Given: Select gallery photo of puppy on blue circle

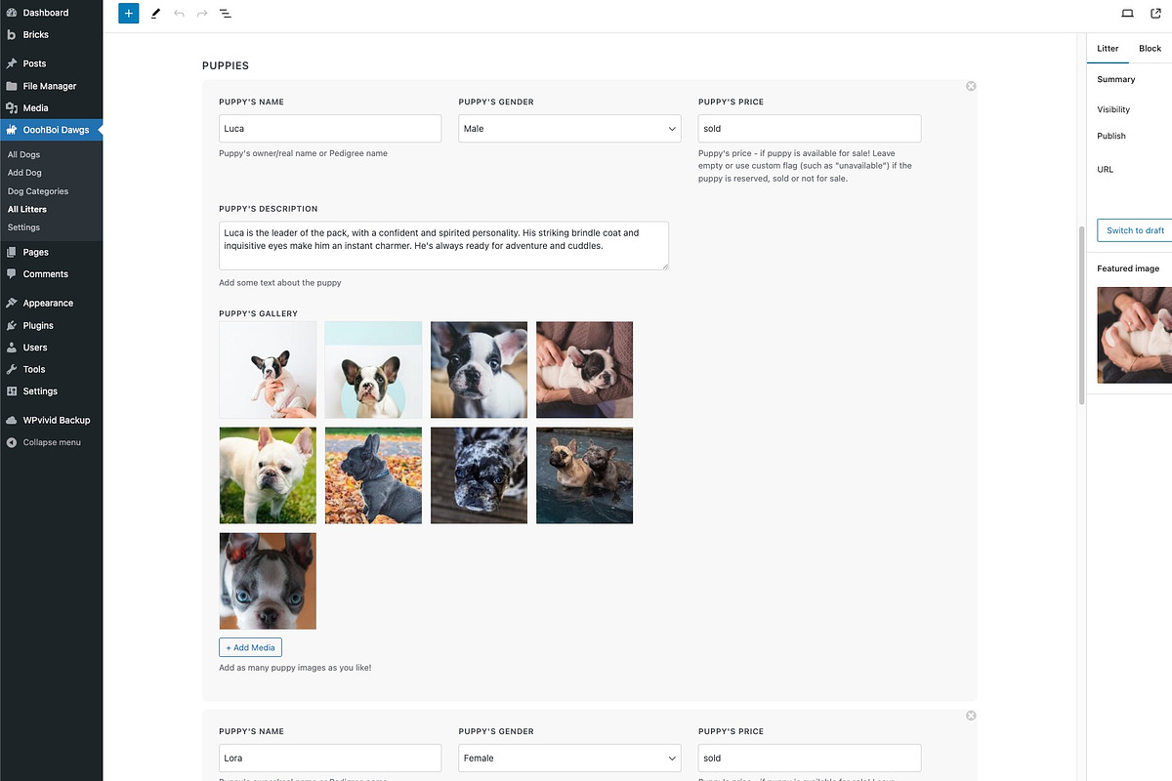Looking at the screenshot, I should point(373,370).
